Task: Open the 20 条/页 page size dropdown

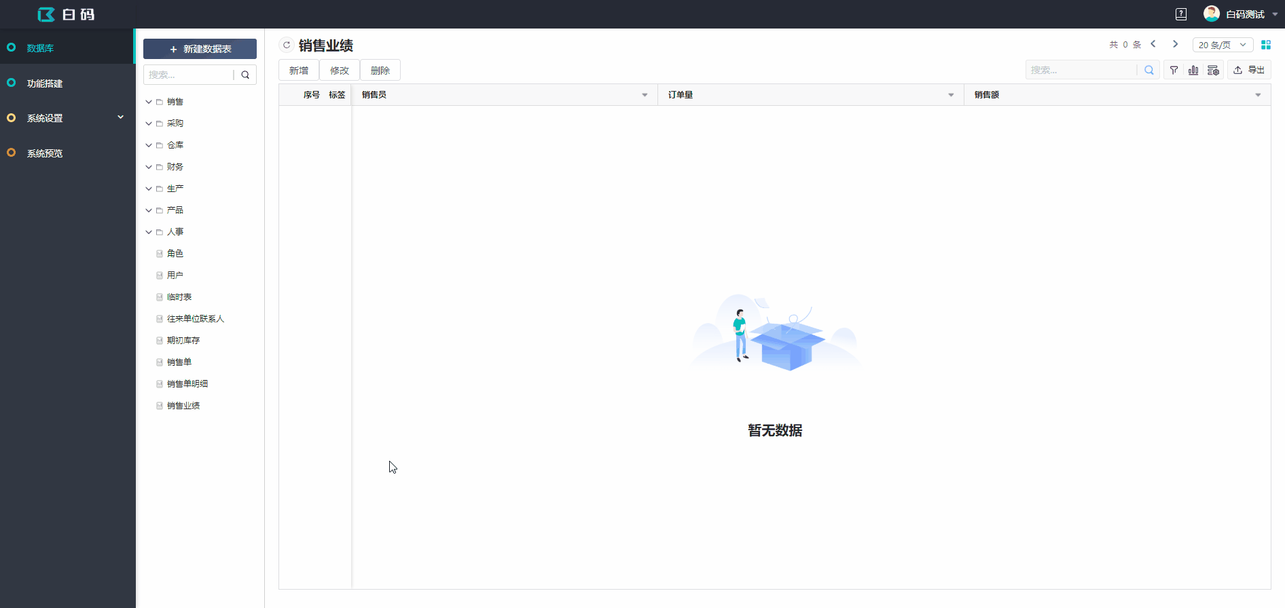Action: pyautogui.click(x=1223, y=45)
